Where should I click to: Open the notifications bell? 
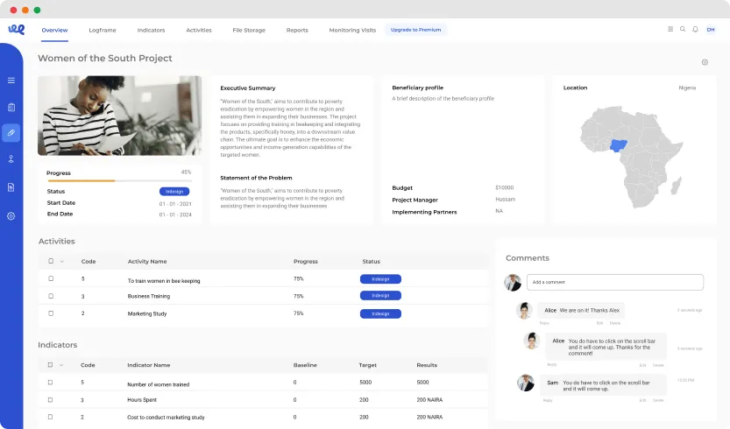click(695, 29)
